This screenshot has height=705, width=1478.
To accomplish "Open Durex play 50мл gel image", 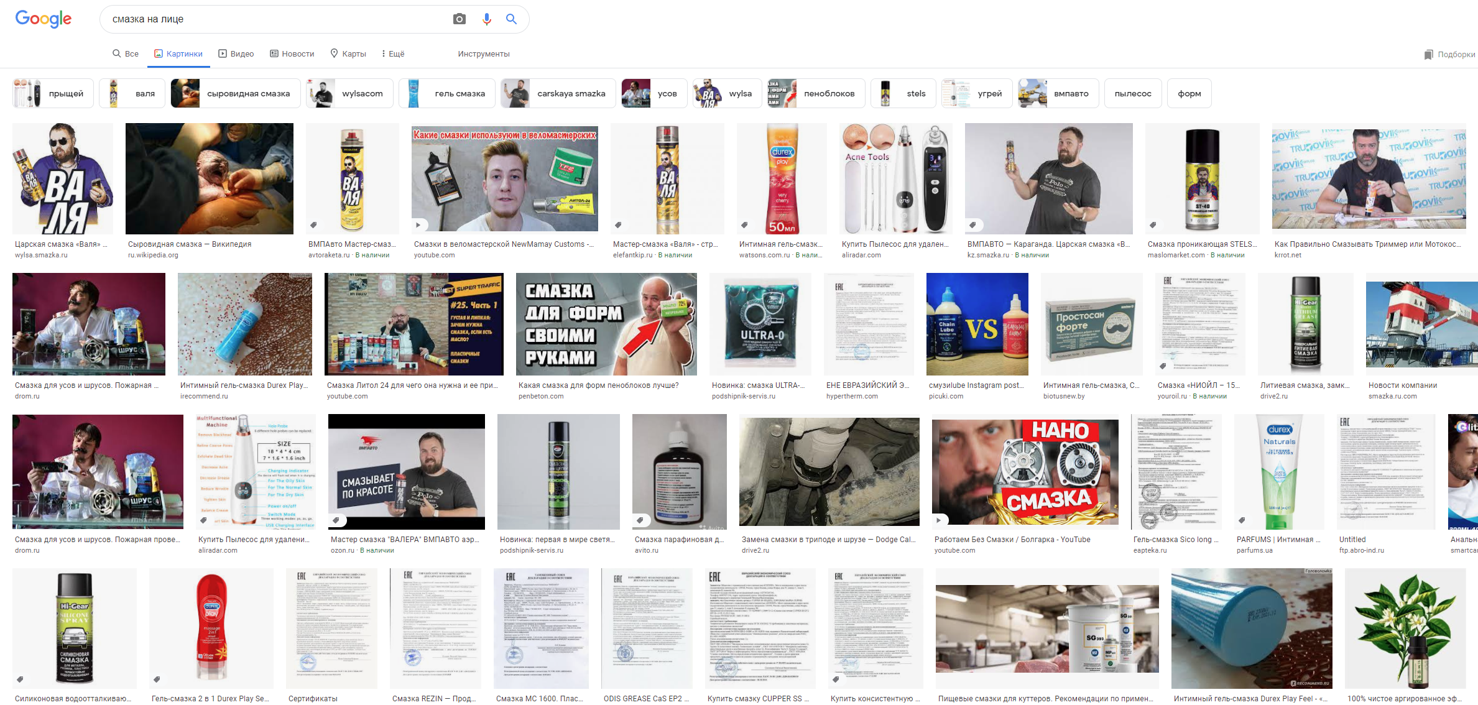I will tap(782, 178).
